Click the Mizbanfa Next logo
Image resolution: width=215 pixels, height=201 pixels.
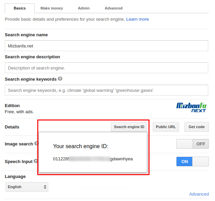coord(192,107)
